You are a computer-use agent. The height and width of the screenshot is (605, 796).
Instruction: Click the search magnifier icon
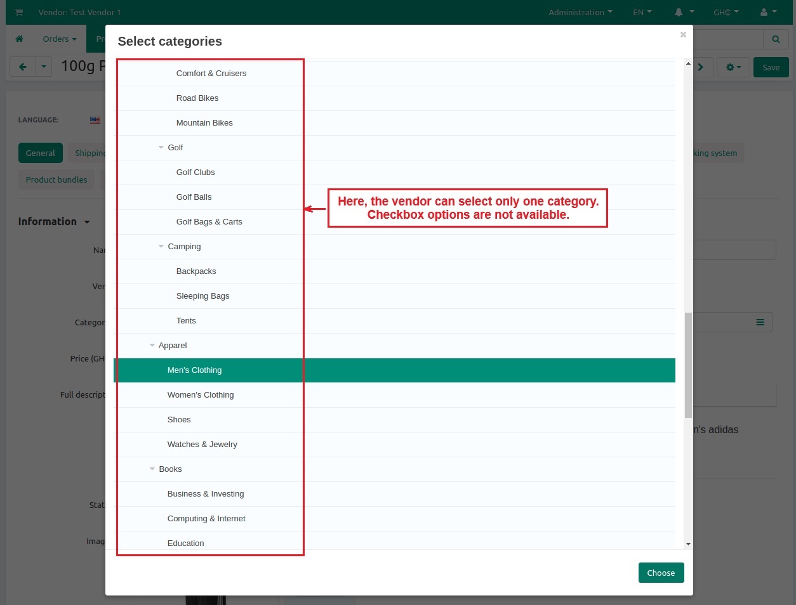pos(776,39)
